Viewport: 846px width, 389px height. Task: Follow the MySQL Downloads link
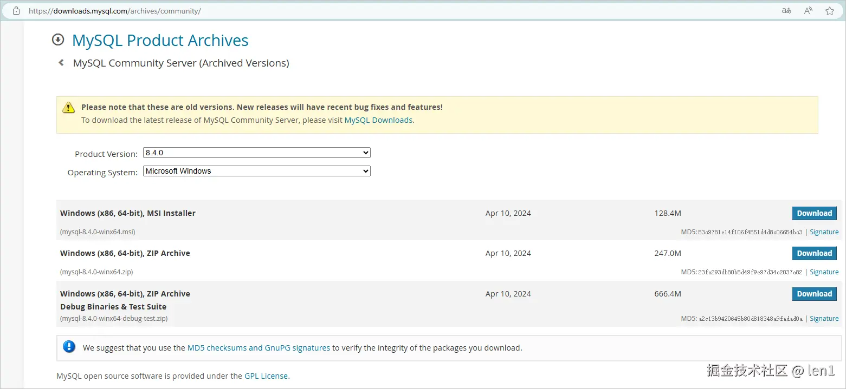378,120
